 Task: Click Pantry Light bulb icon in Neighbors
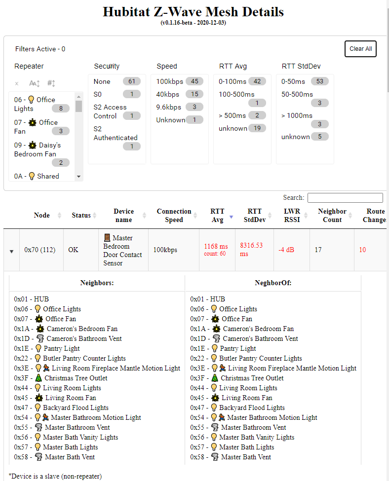[39, 348]
